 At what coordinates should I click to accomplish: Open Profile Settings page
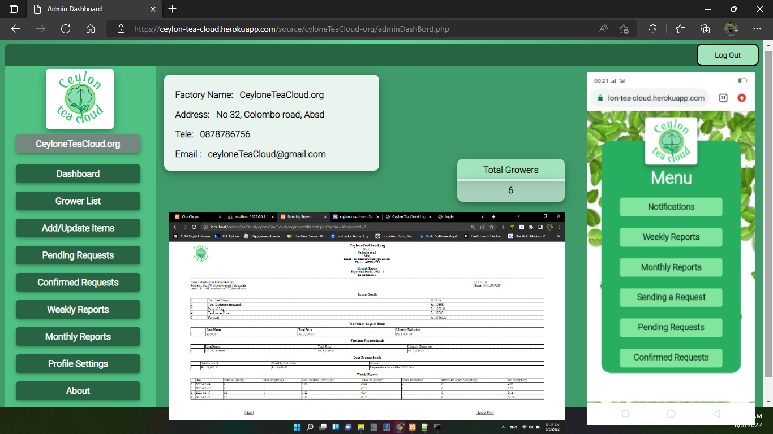[x=78, y=364]
